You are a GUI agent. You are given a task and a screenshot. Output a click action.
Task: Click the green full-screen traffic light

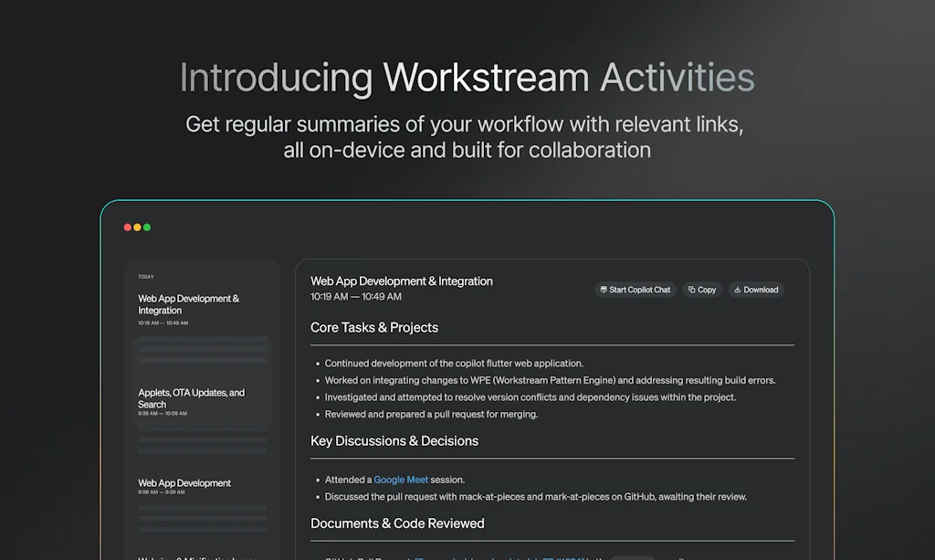pyautogui.click(x=148, y=227)
